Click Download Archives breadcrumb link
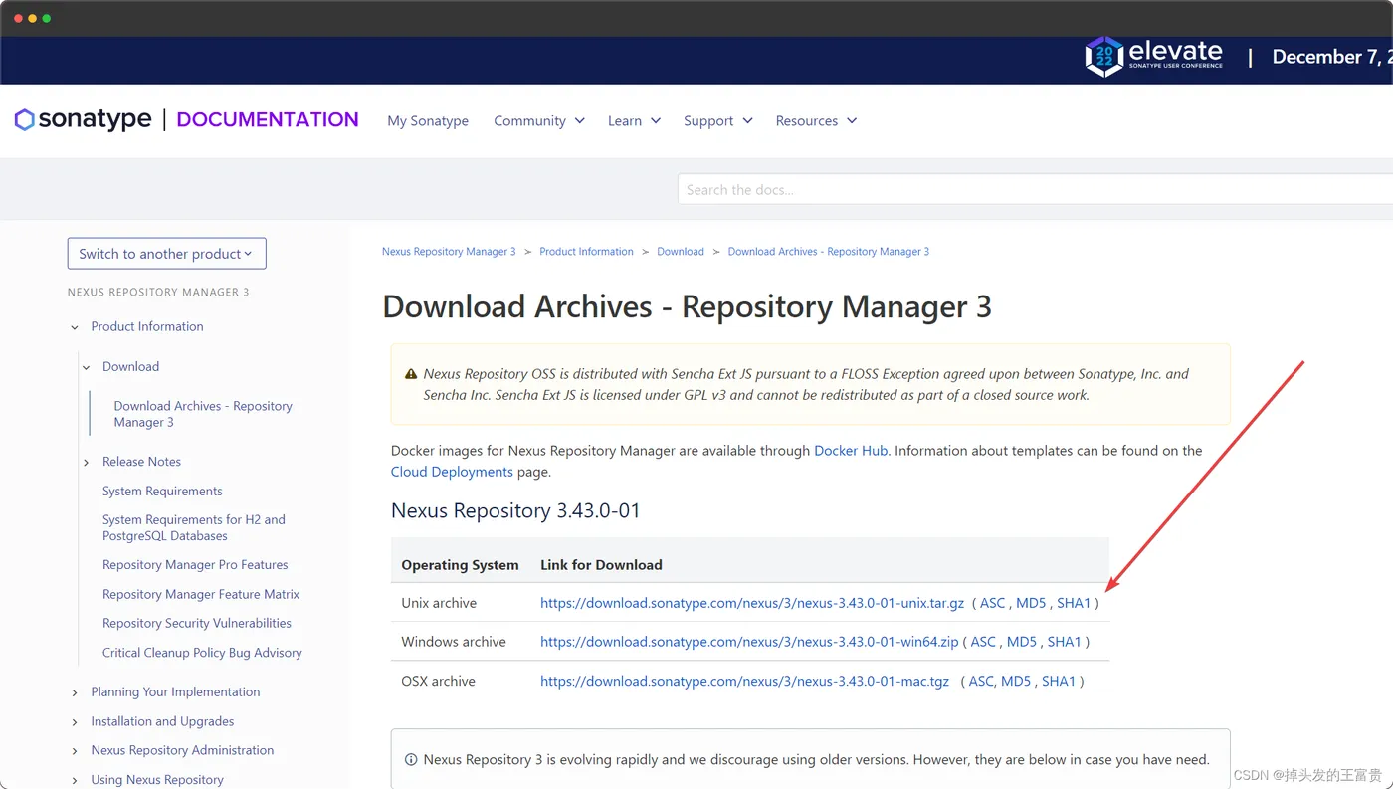This screenshot has width=1393, height=789. tap(829, 252)
